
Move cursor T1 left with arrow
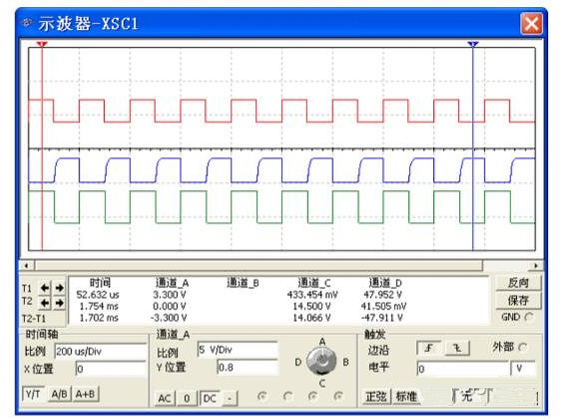click(44, 288)
